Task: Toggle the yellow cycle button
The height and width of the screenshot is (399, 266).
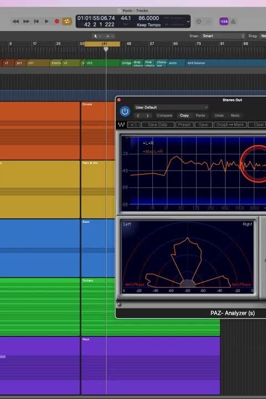Action: pyautogui.click(x=67, y=22)
